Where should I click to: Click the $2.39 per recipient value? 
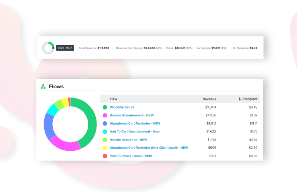[x=253, y=148]
